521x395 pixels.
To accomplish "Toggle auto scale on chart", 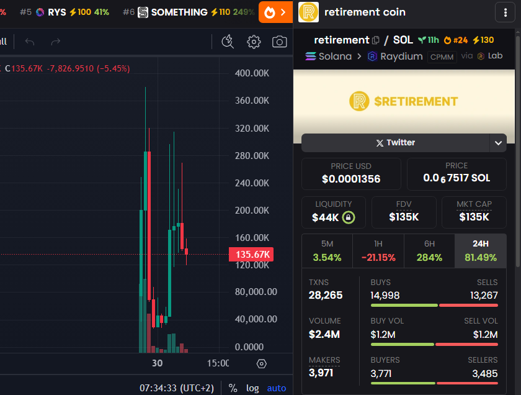I will click(277, 388).
